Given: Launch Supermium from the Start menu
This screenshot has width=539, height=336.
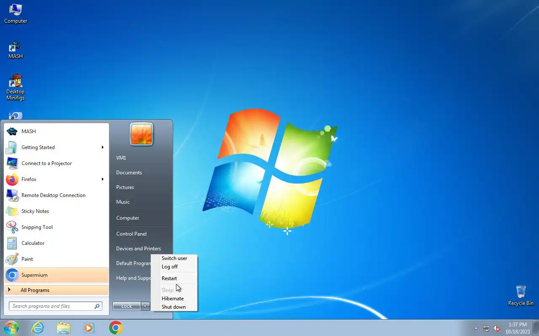Looking at the screenshot, I should click(56, 275).
